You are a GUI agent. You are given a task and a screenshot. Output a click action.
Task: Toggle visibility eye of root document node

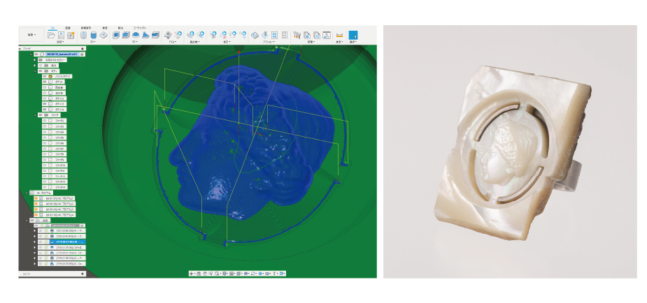point(36,54)
